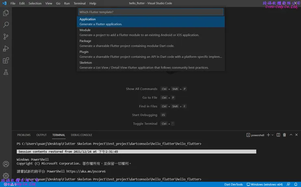Click the 'Start Debugging' hint text
This screenshot has height=187, width=301.
(x=144, y=115)
